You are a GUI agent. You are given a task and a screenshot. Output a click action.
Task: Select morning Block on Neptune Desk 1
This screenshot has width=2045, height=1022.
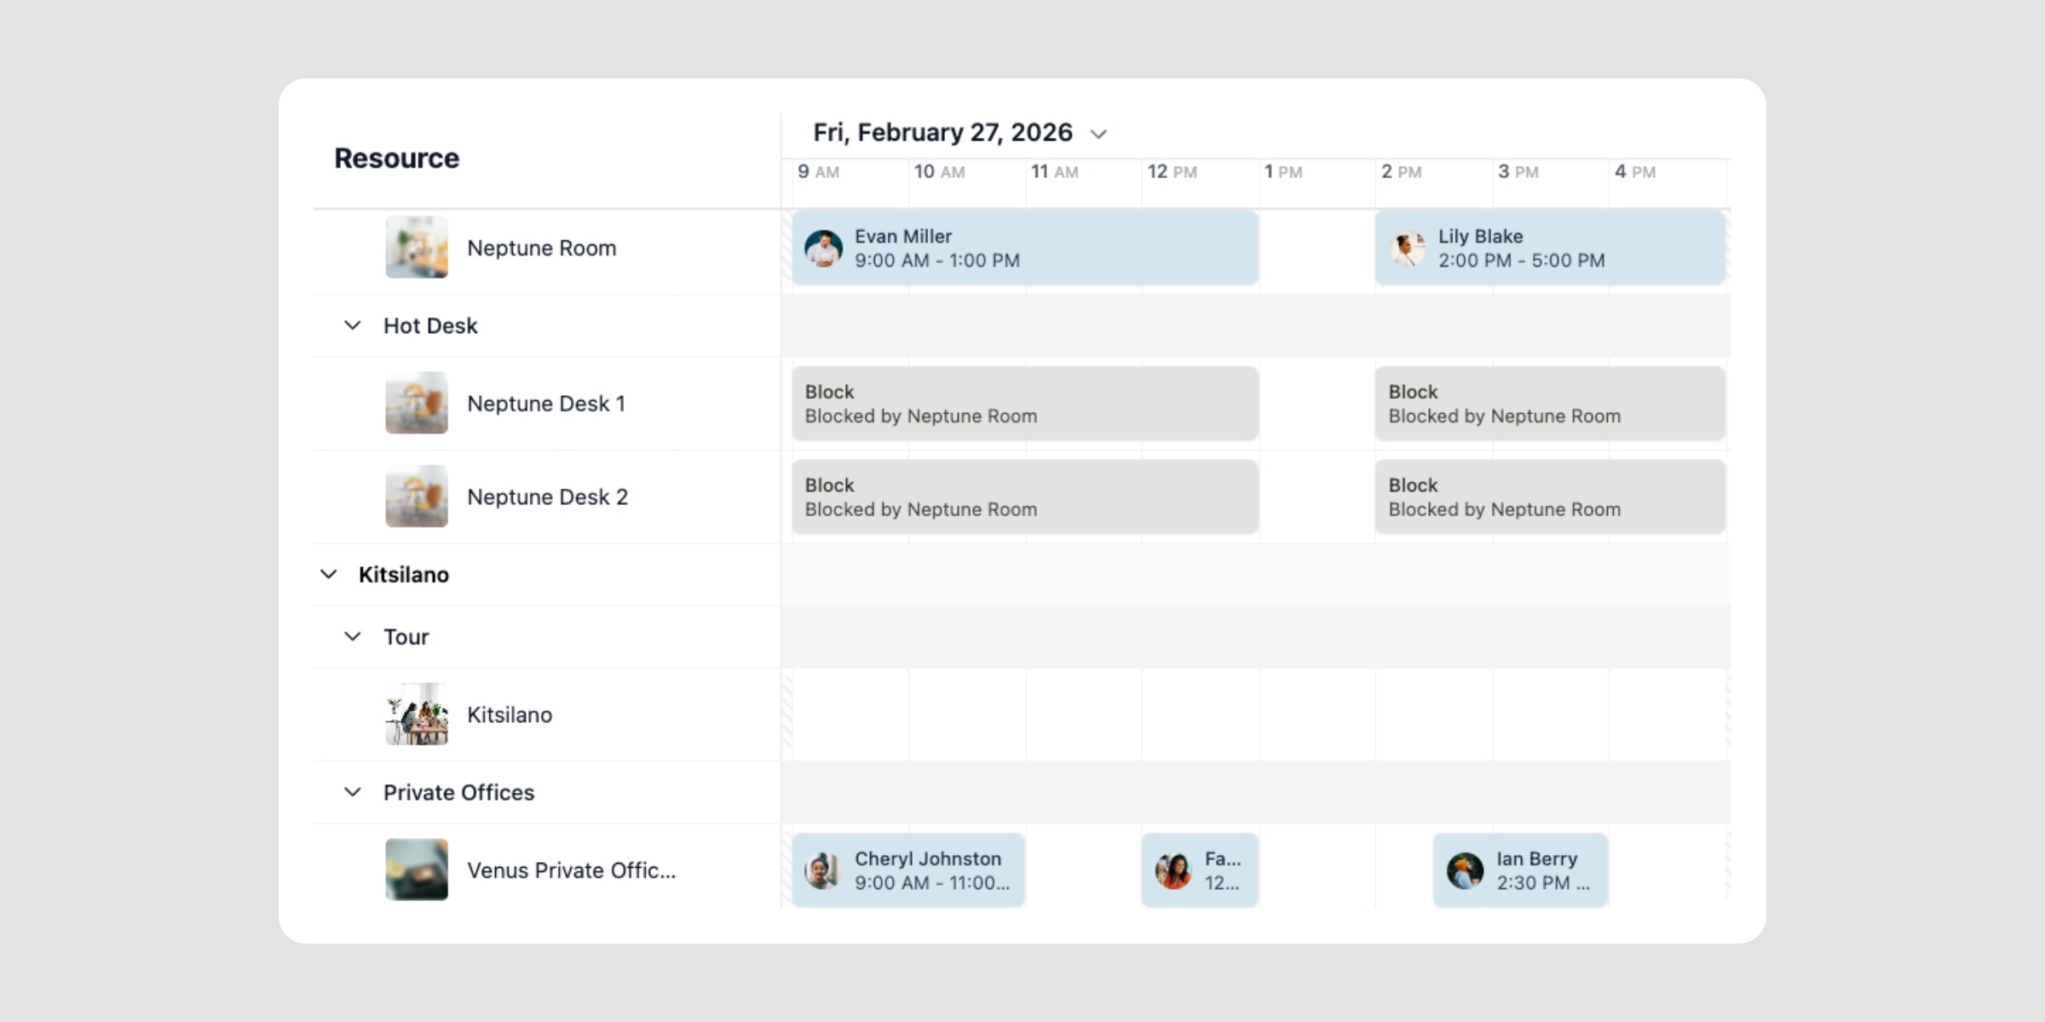(1025, 404)
